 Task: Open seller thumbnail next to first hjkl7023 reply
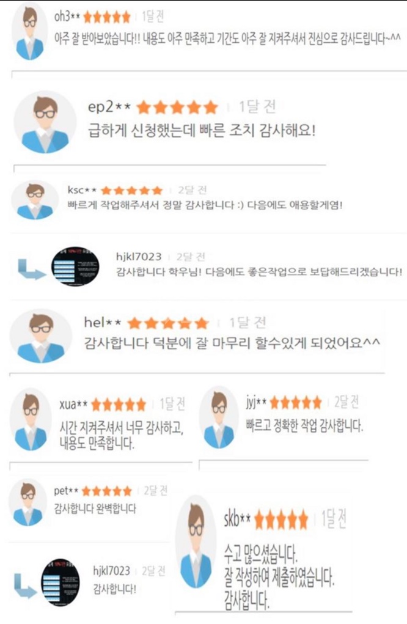(75, 266)
